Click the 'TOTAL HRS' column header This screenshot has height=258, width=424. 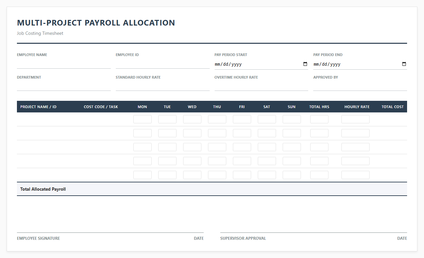click(x=319, y=107)
